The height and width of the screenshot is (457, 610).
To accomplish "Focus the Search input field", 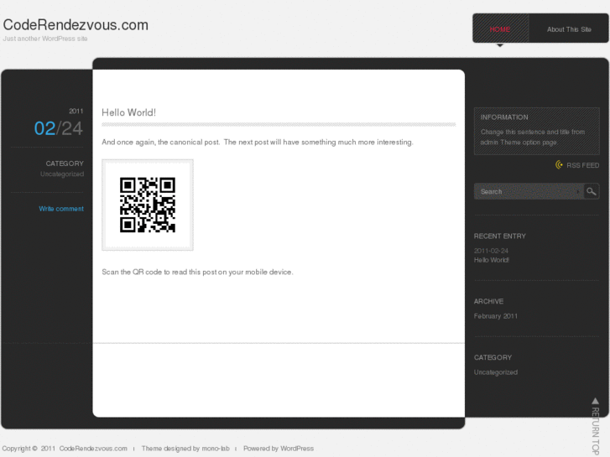I will pos(529,191).
